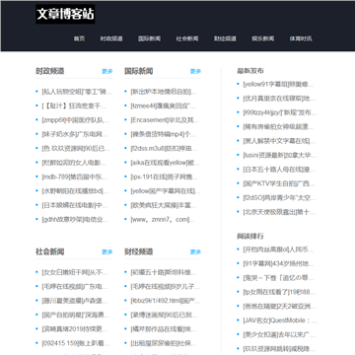Open article "[鬼哭～下巻「追忆の尊..."
Image resolution: width=355 pixels, height=355 pixels.
279,278
